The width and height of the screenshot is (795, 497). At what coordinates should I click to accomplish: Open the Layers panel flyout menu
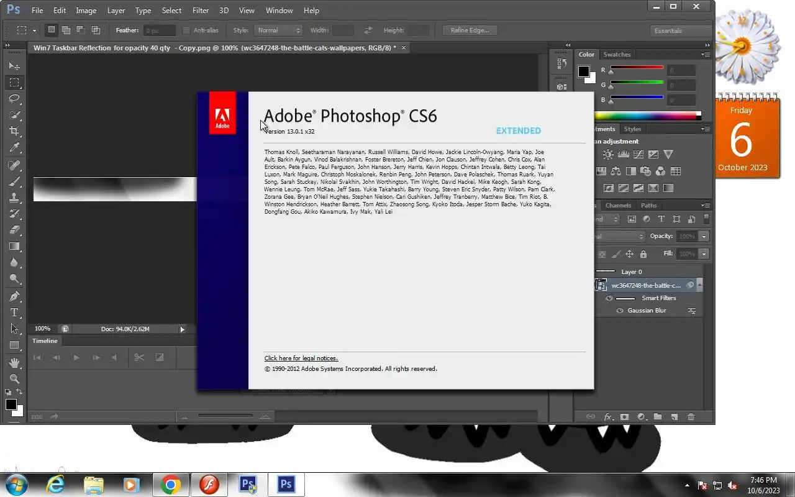pos(706,206)
